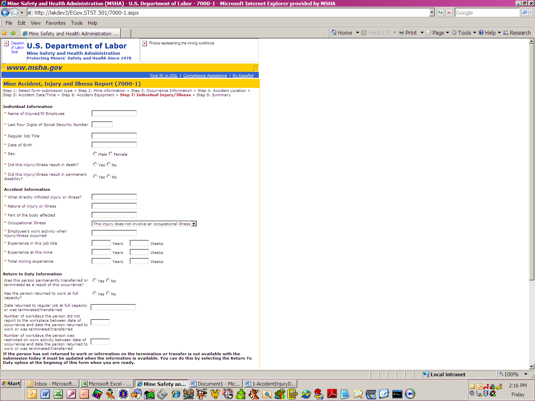Viewport: 535px width, 401px height.
Task: Click the Name of Injured/Ill Employee field
Action: point(114,114)
